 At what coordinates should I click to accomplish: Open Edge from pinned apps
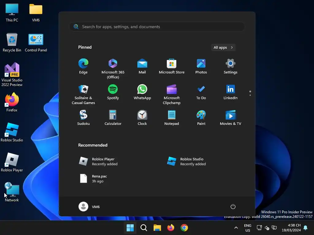coord(83,66)
